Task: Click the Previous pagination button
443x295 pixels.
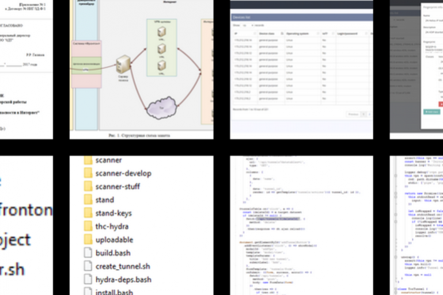Action: (353, 114)
